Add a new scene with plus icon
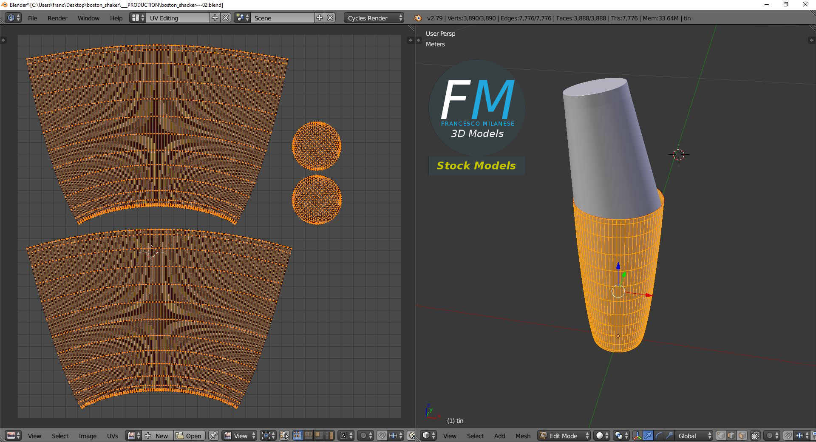 (x=320, y=18)
